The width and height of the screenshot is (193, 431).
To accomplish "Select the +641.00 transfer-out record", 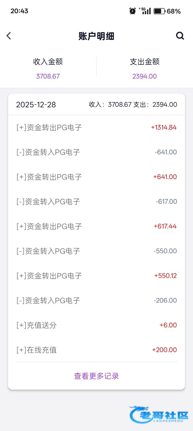I will coord(96,177).
